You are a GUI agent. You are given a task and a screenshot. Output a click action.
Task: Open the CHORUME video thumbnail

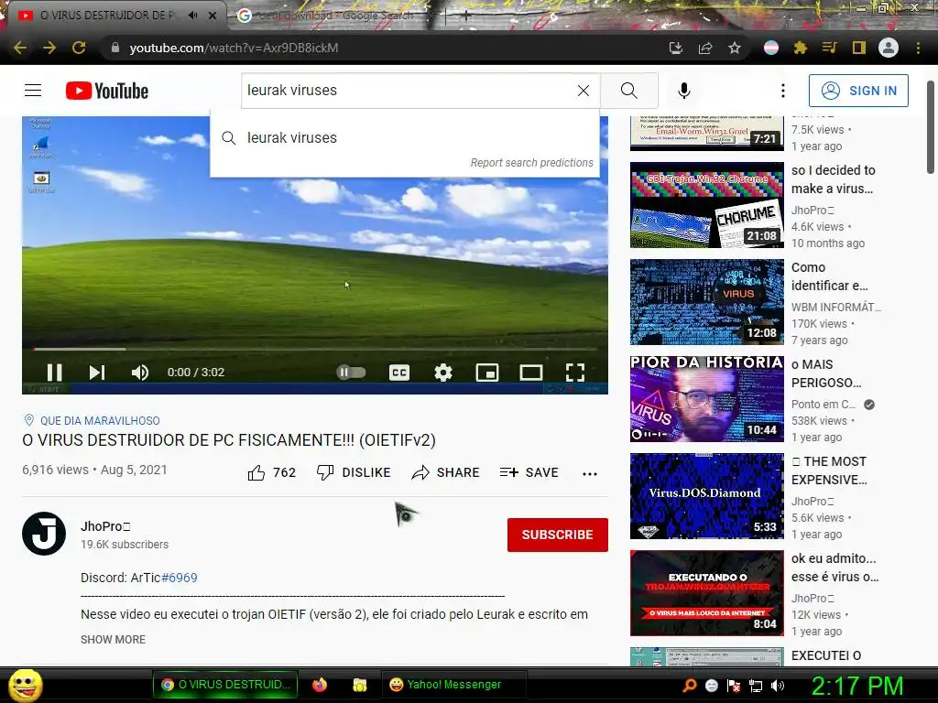coord(707,205)
